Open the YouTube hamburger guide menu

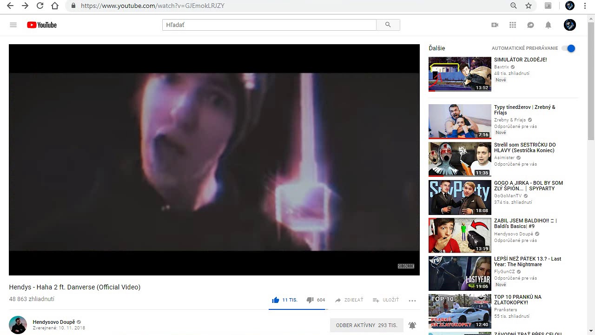point(13,25)
